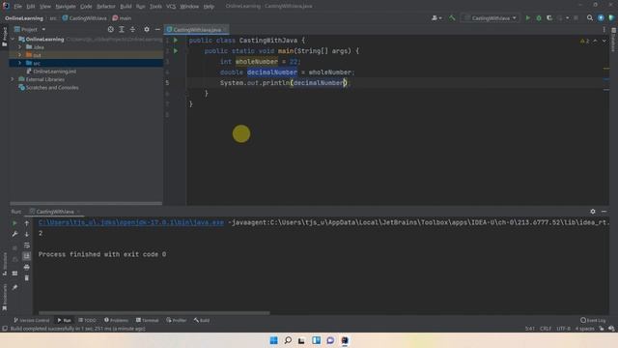Click the Windows Start button
Screen dimensions: 618x348
(273, 340)
